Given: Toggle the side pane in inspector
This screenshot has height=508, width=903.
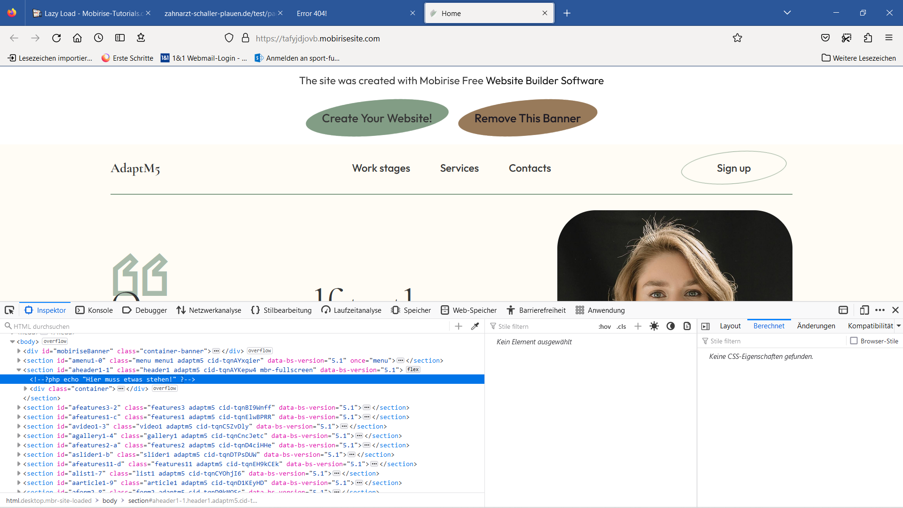Looking at the screenshot, I should (705, 326).
